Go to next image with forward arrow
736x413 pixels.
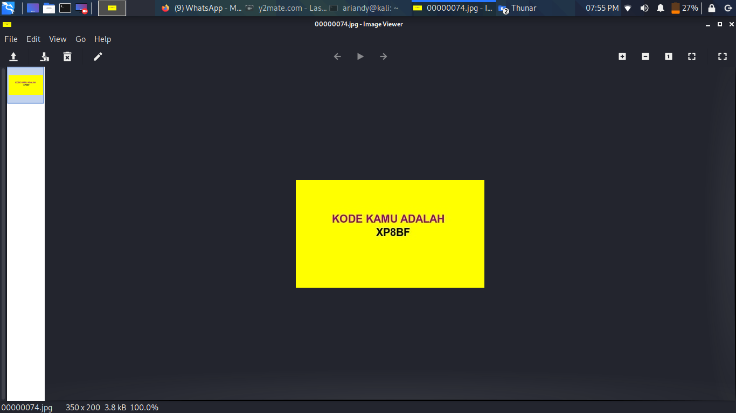click(x=384, y=56)
